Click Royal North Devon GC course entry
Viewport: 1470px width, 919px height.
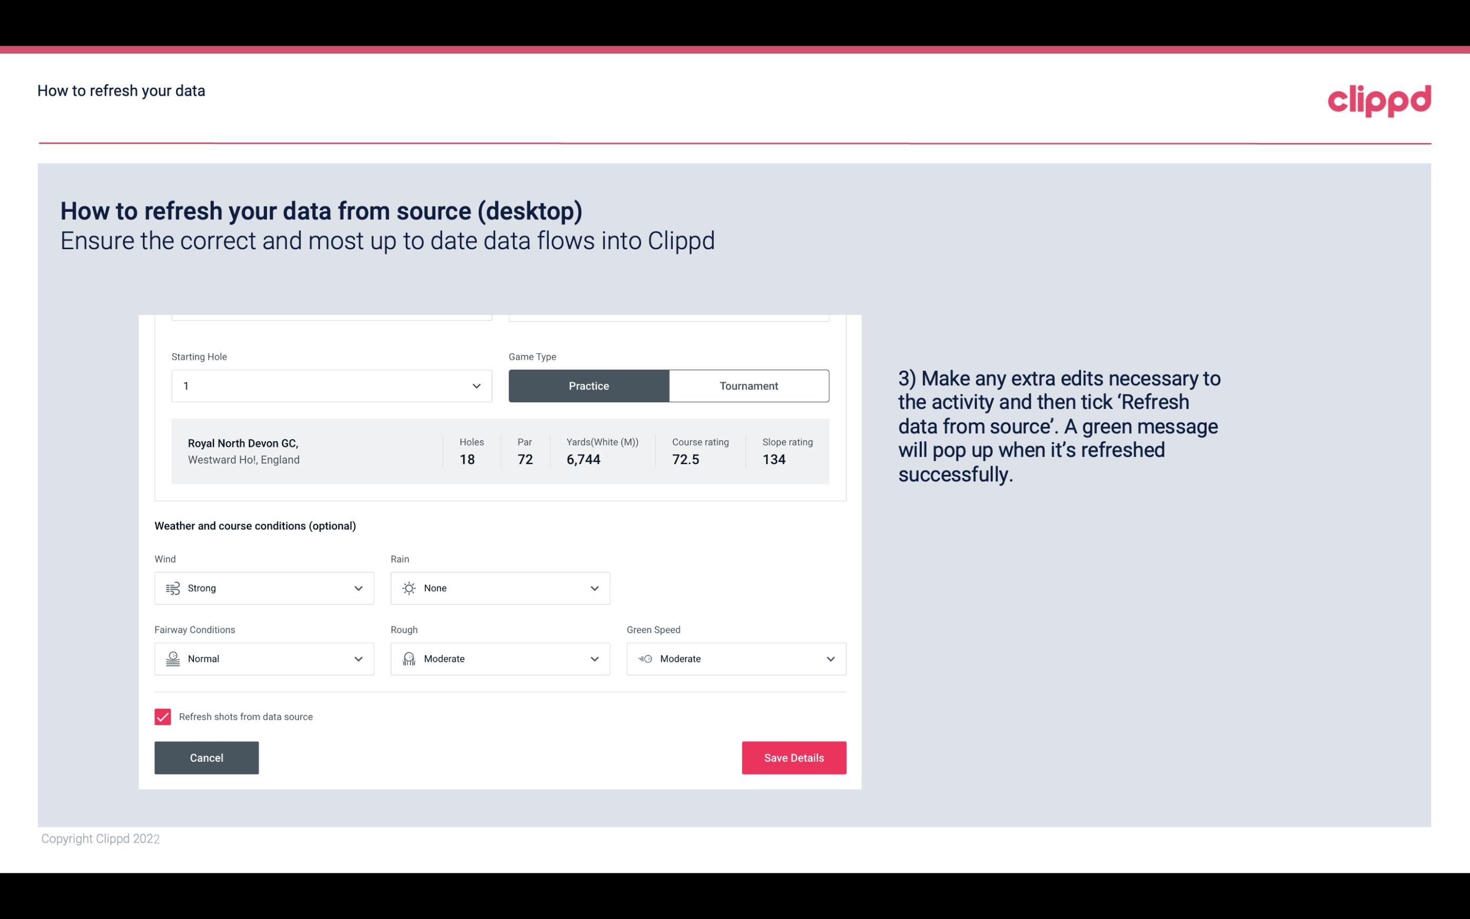click(499, 451)
